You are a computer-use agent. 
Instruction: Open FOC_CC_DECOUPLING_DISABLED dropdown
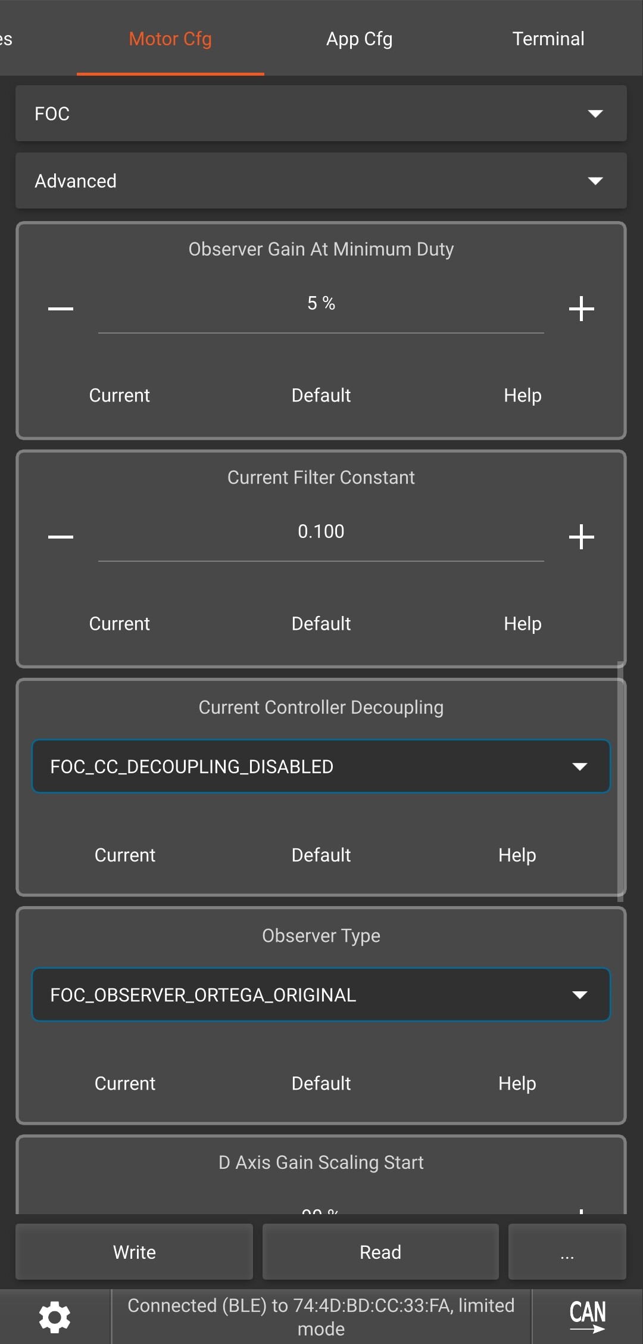pos(321,766)
